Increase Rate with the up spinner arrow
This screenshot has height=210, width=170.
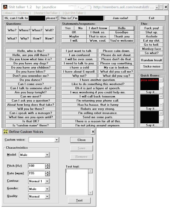pyautogui.click(x=47, y=172)
